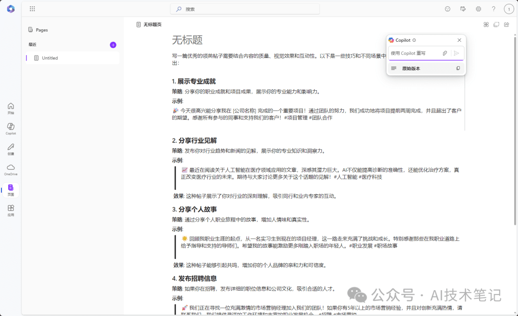This screenshot has width=518, height=316.
Task: Go to the Home item in sidebar
Action: tap(11, 108)
